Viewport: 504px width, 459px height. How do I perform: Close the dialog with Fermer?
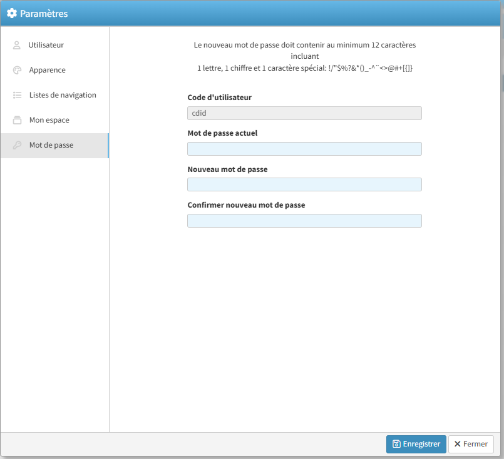[x=471, y=444]
